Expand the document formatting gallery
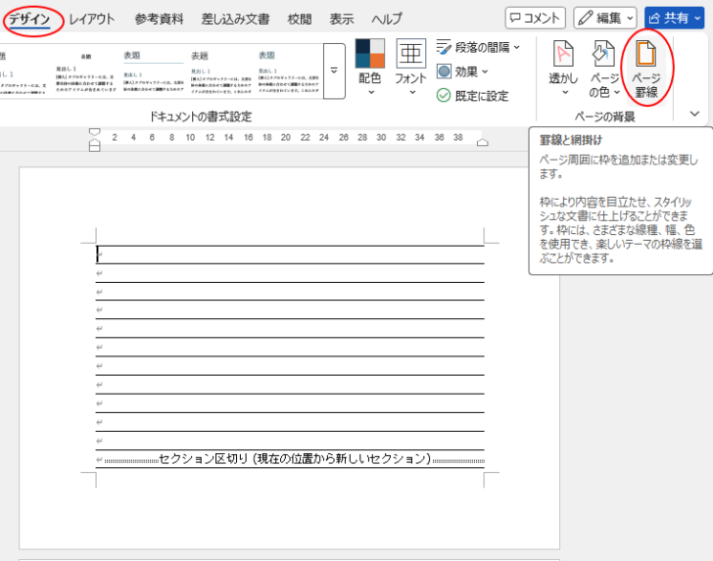This screenshot has width=713, height=561. pyautogui.click(x=334, y=70)
